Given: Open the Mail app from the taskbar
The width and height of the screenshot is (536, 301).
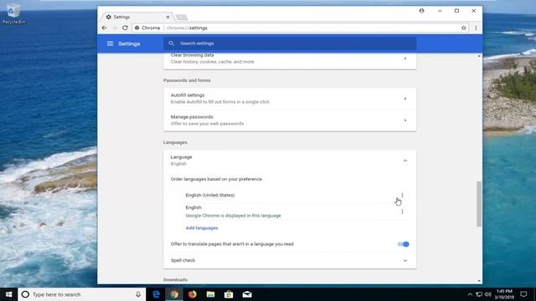Looking at the screenshot, I should (247, 294).
